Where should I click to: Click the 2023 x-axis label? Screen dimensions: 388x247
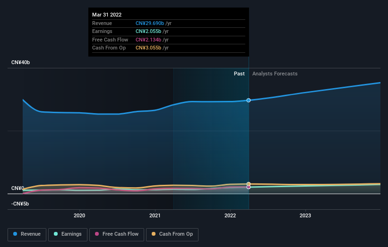(x=305, y=216)
